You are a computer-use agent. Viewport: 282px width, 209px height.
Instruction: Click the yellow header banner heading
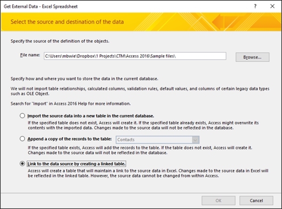67,22
